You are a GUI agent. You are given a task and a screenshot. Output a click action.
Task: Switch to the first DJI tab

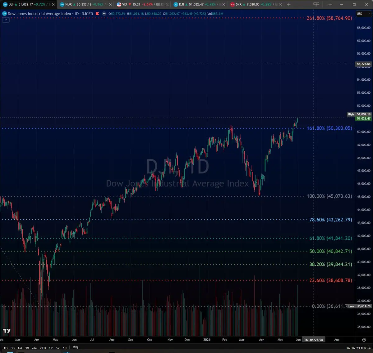[28, 4]
